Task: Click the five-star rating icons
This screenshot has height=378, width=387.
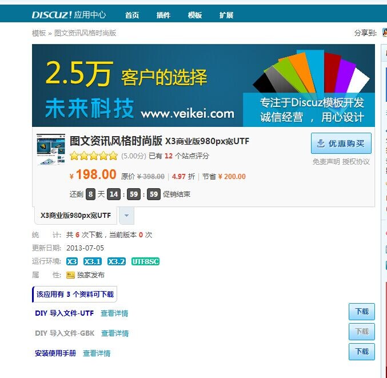Action: (94, 156)
